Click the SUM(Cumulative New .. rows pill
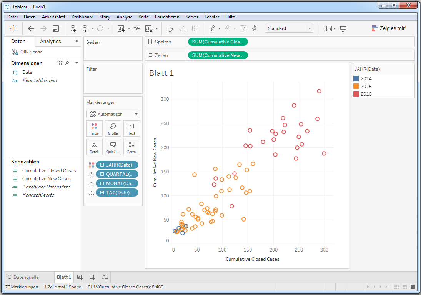Screen dimensions: 421x295 (x=218, y=55)
